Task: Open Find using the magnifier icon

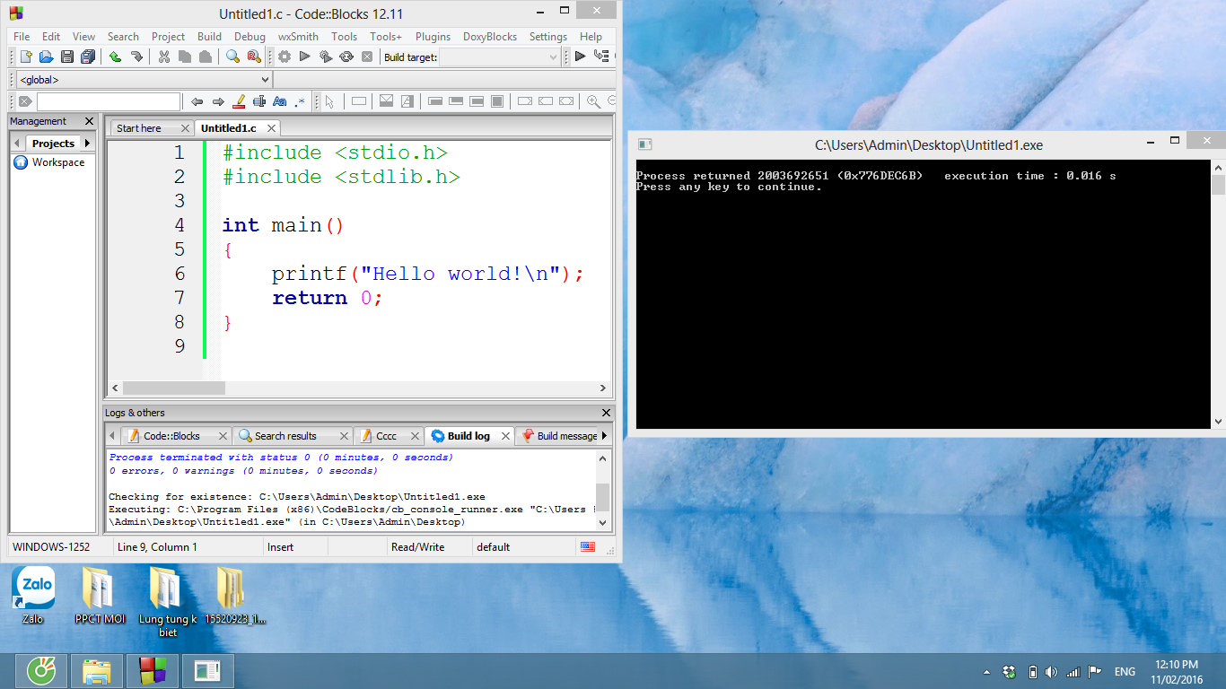Action: [232, 57]
